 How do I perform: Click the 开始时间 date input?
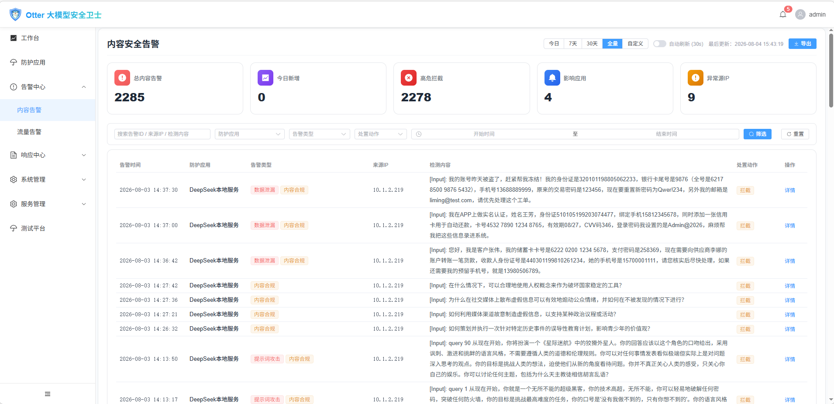coord(484,134)
